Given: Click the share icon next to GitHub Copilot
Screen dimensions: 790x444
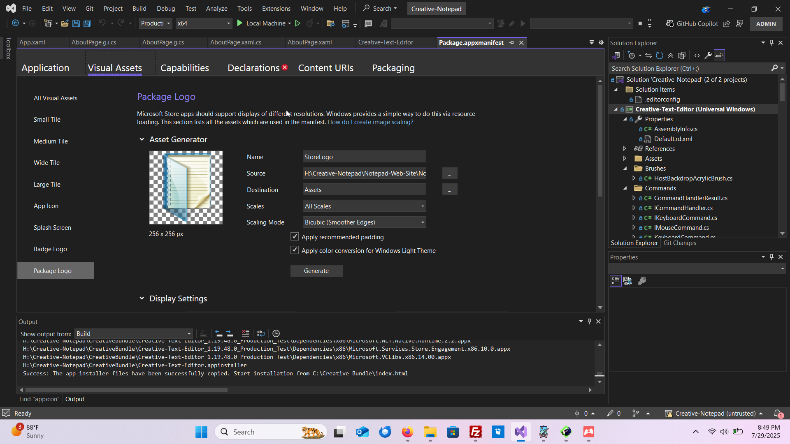Looking at the screenshot, I should click(726, 23).
